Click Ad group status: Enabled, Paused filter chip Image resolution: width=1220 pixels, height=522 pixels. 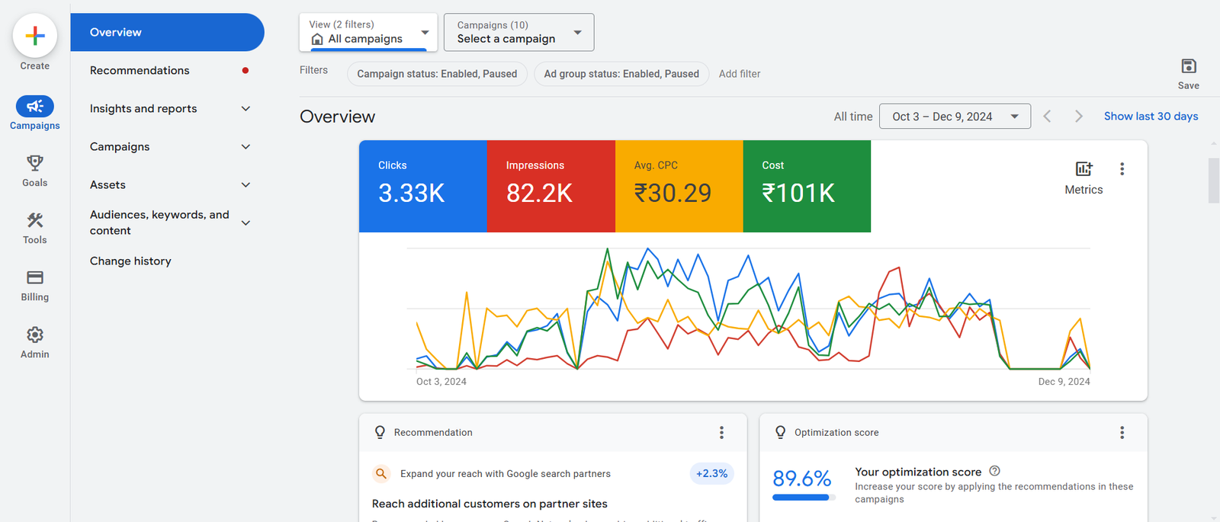pyautogui.click(x=621, y=74)
